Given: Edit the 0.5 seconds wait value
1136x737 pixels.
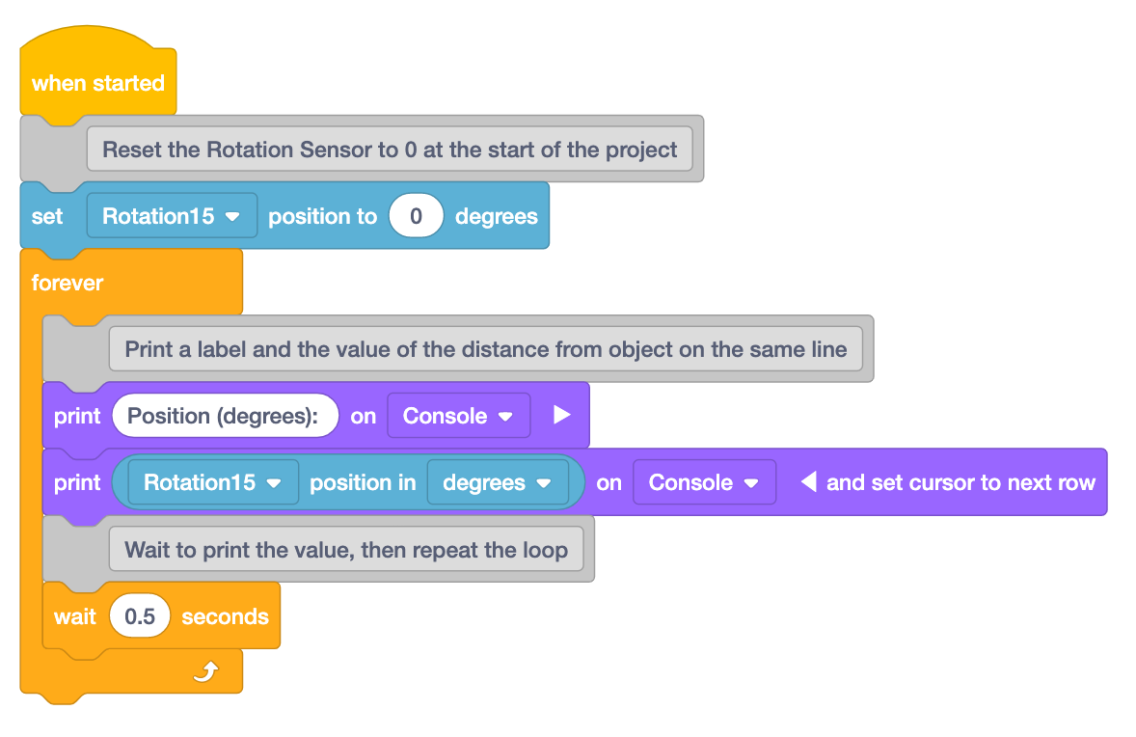Looking at the screenshot, I should pos(140,614).
